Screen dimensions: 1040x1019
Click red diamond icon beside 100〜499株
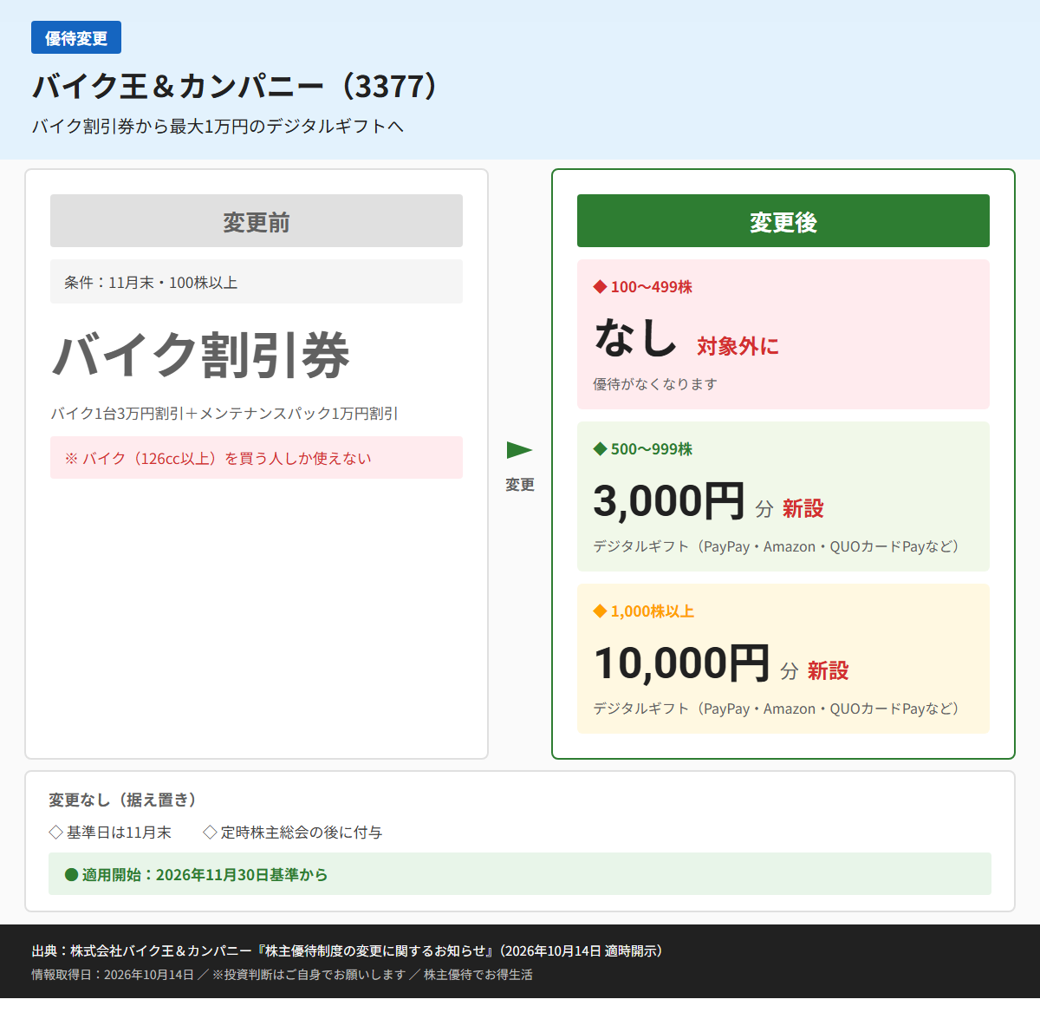[600, 287]
